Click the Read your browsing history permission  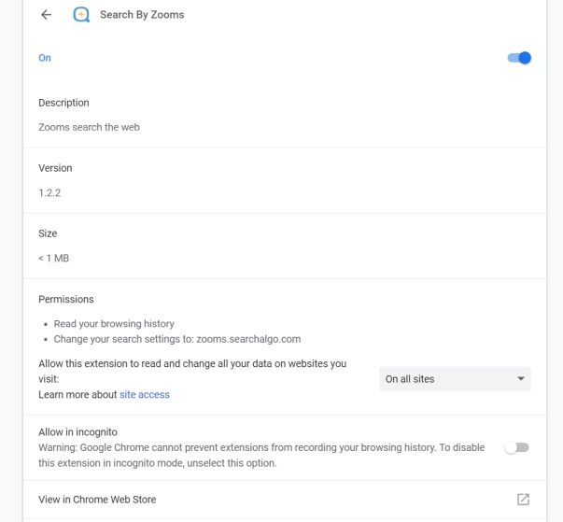click(114, 324)
